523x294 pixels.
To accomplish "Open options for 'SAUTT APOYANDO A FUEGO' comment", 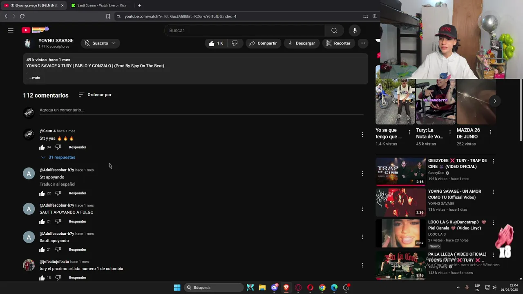I will click(362, 209).
